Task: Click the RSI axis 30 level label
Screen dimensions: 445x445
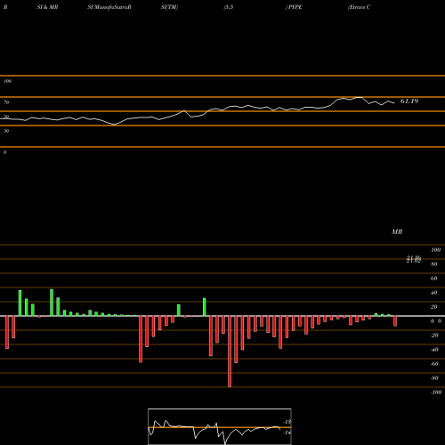Action: pos(6,131)
